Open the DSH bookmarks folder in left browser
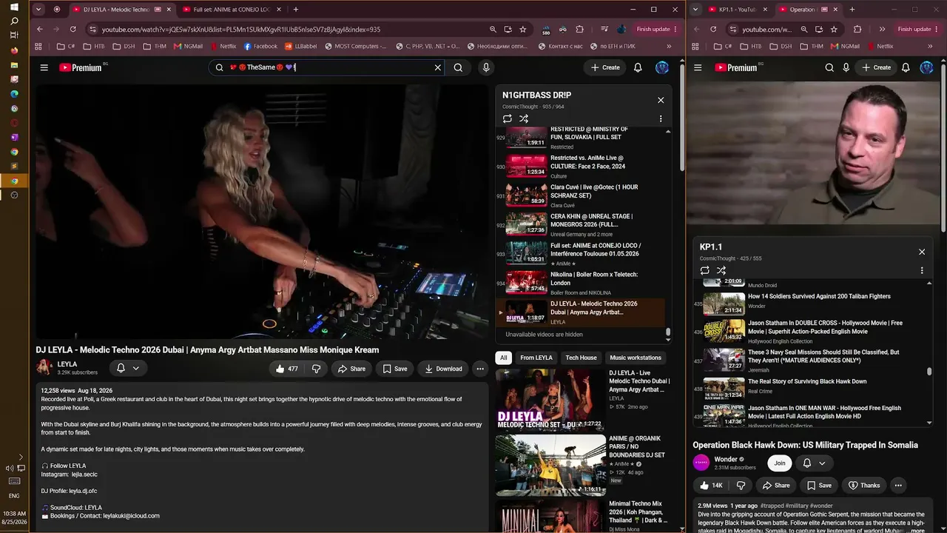The width and height of the screenshot is (947, 533). coord(122,46)
